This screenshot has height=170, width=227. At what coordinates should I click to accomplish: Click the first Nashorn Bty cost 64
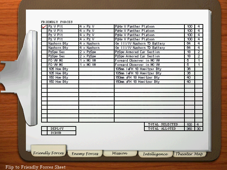tap(189, 43)
